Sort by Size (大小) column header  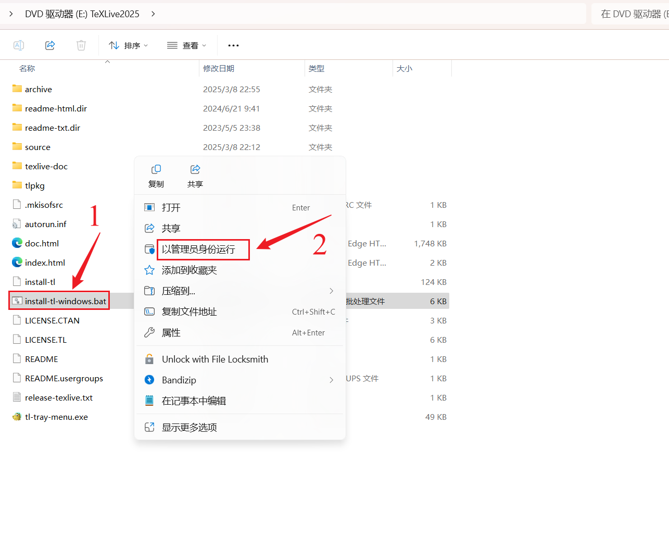click(405, 68)
